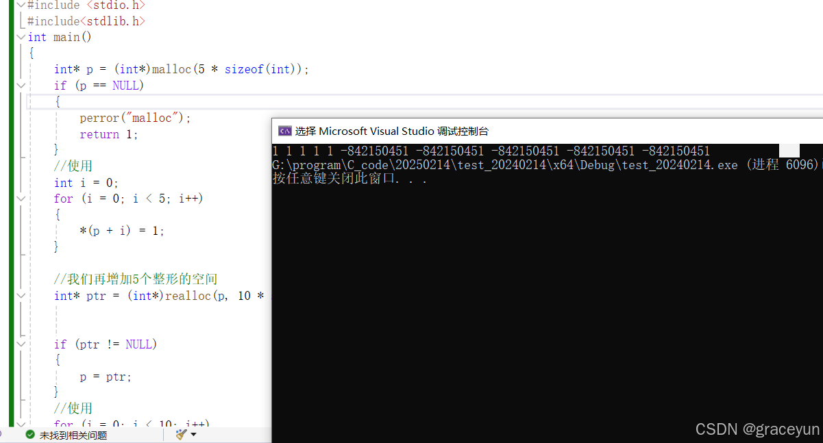Collapse the if (ptr != NULL) block
823x443 pixels.
tap(21, 344)
